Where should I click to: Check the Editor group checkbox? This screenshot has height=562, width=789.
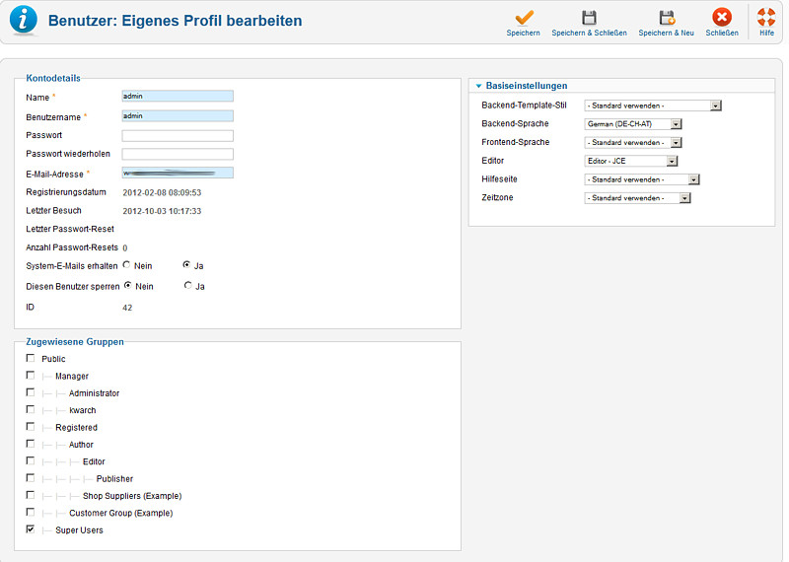(31, 460)
